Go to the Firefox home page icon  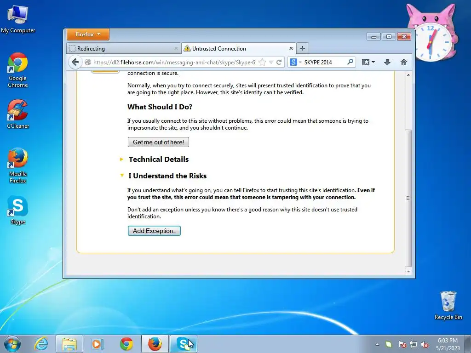coord(404,62)
